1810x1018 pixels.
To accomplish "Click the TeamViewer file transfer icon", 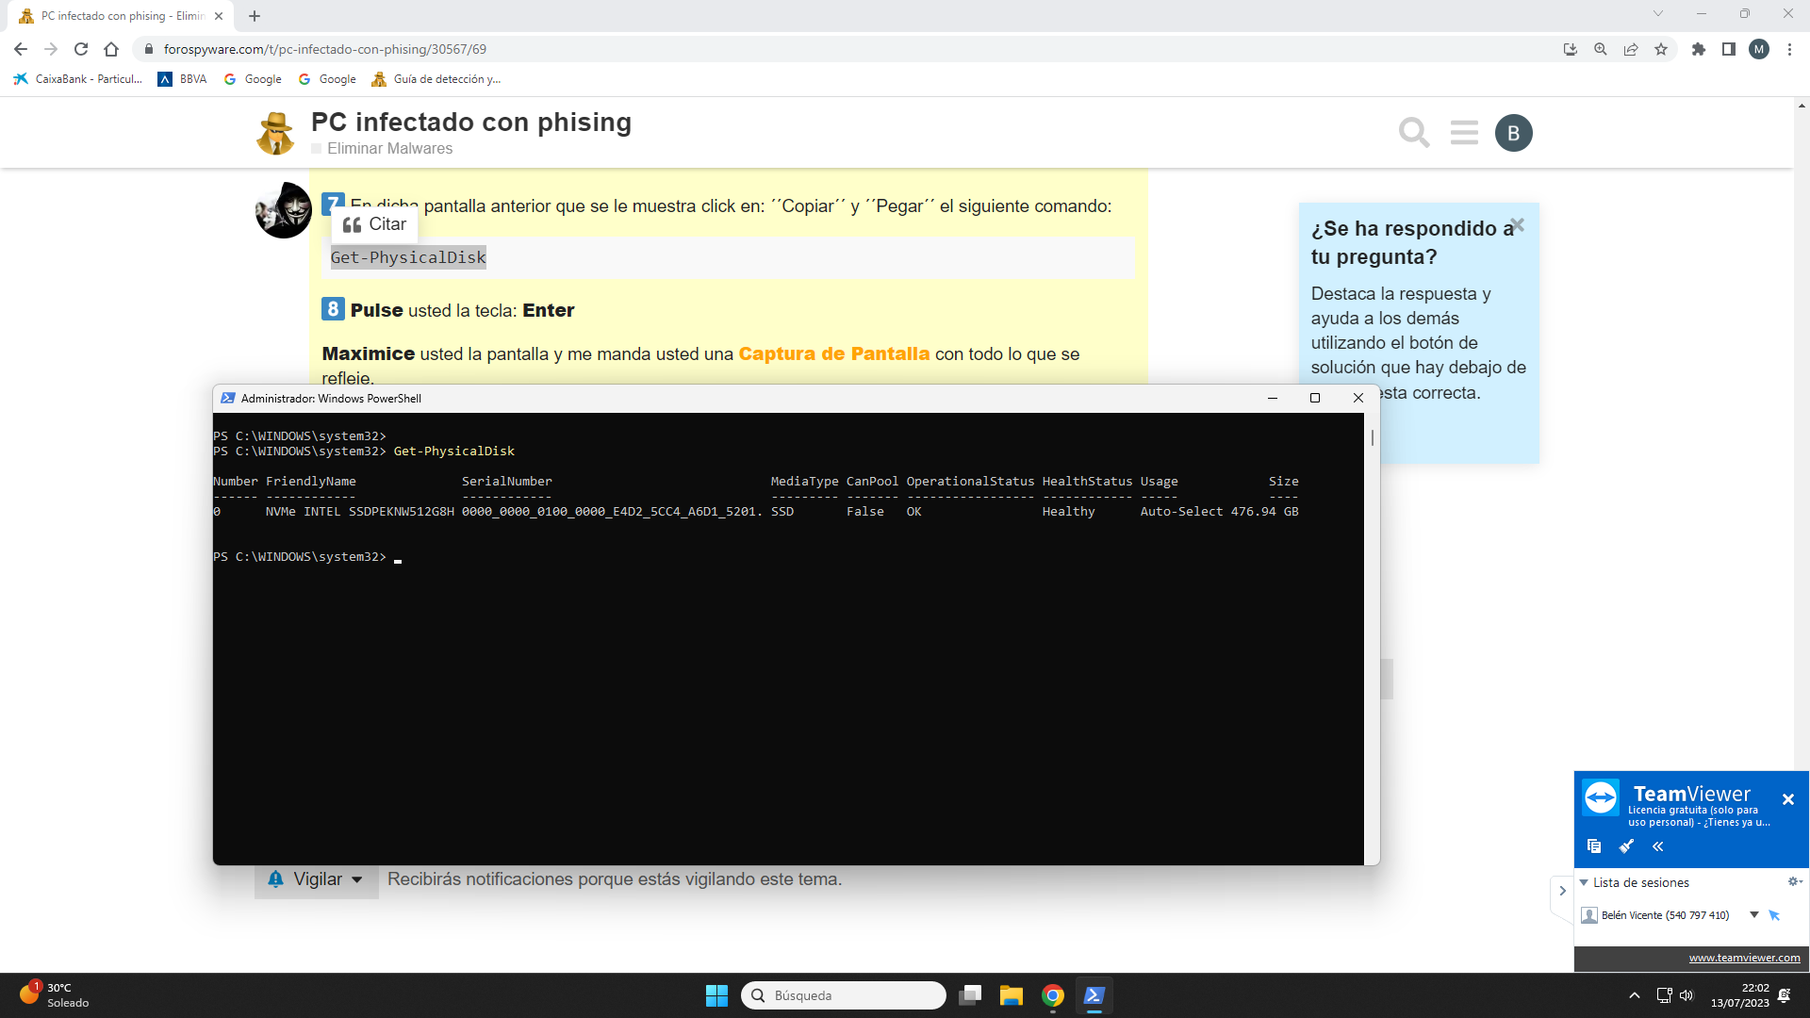I will (1594, 846).
